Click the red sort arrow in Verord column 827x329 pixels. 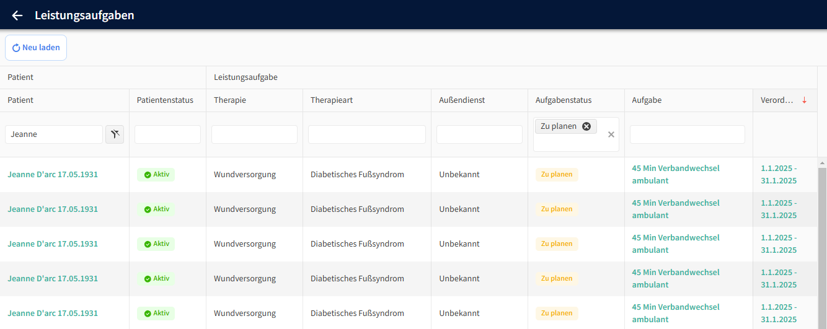pos(804,100)
